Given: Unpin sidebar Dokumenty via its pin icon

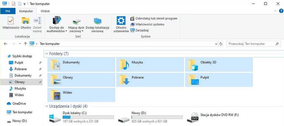Looking at the screenshot, I should pos(40,76).
